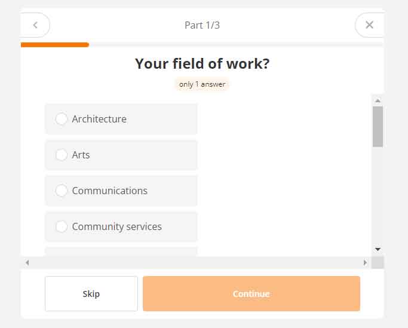The image size is (408, 328).
Task: Click the vertical scrollbar thumb
Action: (378, 127)
